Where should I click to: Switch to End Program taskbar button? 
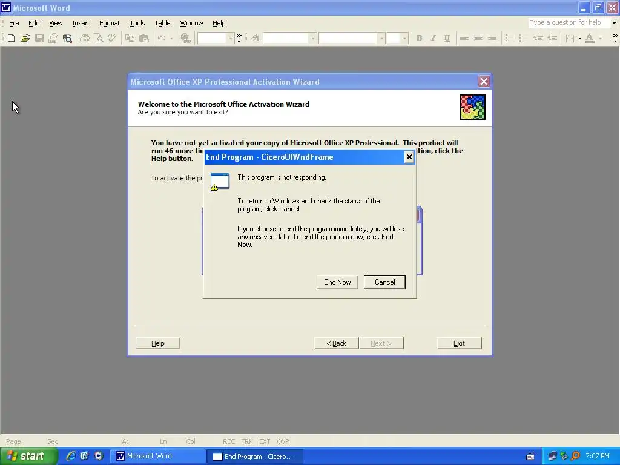tap(255, 457)
